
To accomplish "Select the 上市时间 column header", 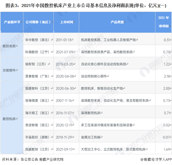I will point(66,22).
